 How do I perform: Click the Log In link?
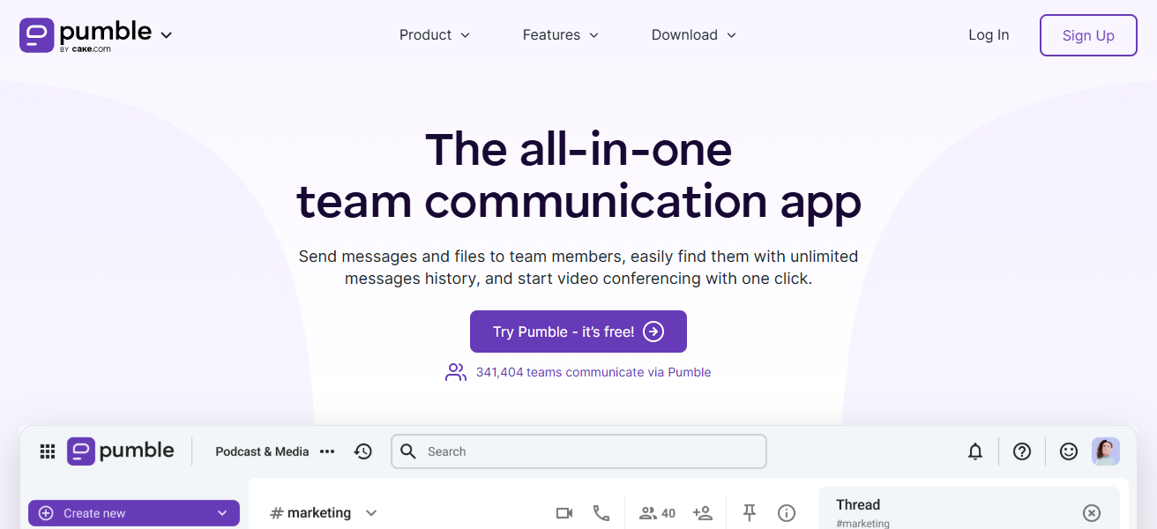coord(989,35)
